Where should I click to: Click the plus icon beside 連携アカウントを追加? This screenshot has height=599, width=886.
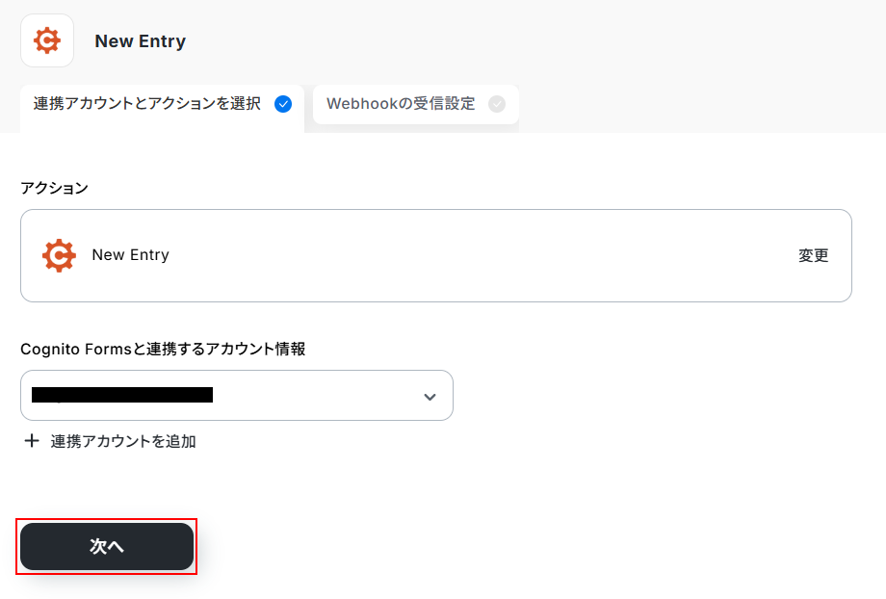click(x=32, y=441)
